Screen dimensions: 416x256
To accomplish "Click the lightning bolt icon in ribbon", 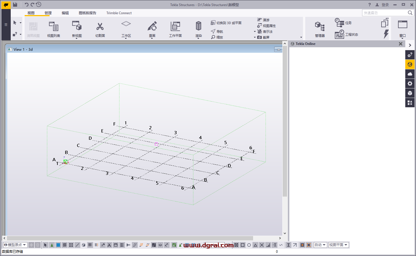I will (386, 34).
